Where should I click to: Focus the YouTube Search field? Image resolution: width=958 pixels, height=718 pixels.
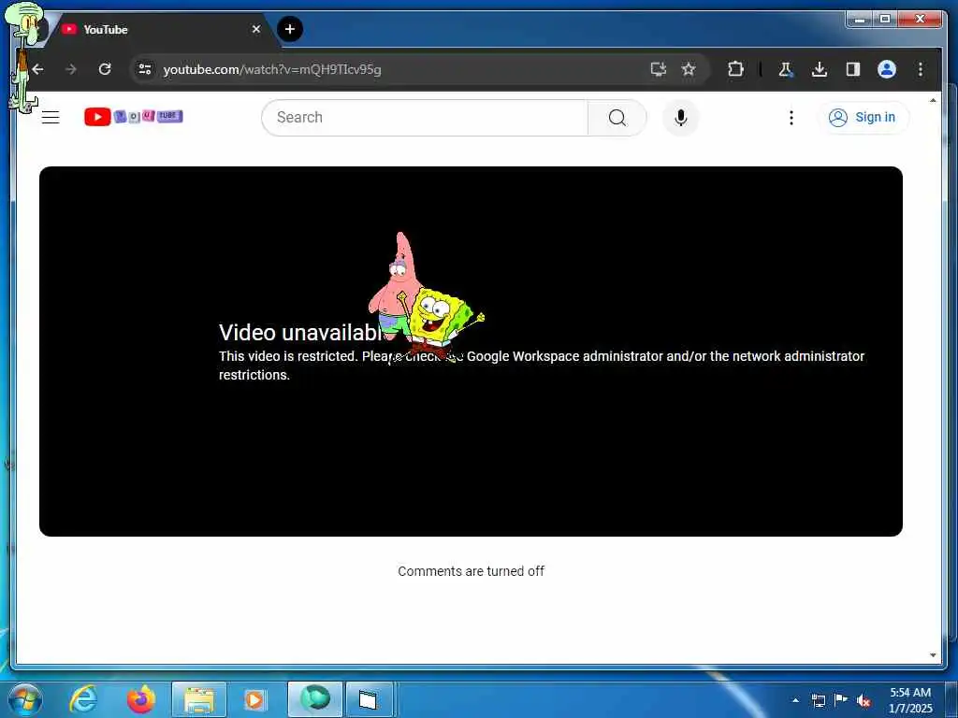pyautogui.click(x=425, y=117)
